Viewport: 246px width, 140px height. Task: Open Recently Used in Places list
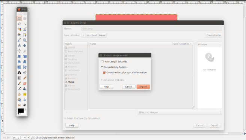[x=76, y=51]
